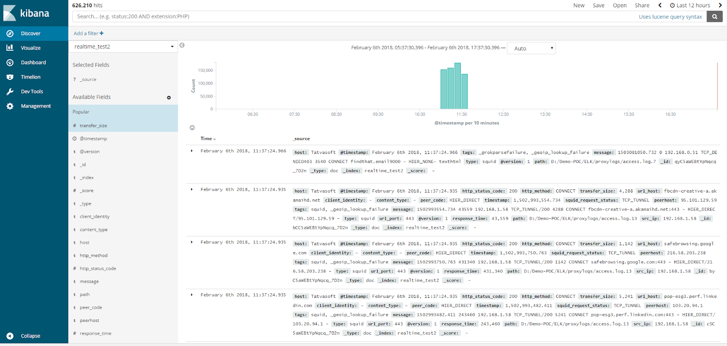The width and height of the screenshot is (727, 346).
Task: Click New in the top menu
Action: [579, 5]
